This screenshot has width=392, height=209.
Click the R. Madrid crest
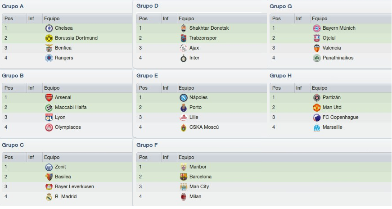(x=49, y=197)
